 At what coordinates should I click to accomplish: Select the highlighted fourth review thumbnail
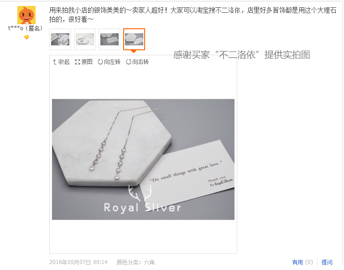[x=134, y=39]
